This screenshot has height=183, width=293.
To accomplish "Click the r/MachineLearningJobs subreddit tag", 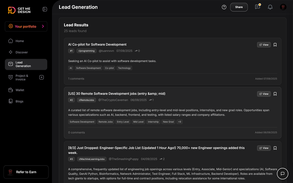I will 92,159.
